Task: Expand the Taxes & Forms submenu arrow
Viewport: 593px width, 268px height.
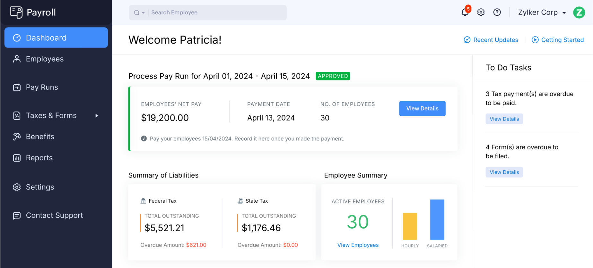Action: click(97, 115)
